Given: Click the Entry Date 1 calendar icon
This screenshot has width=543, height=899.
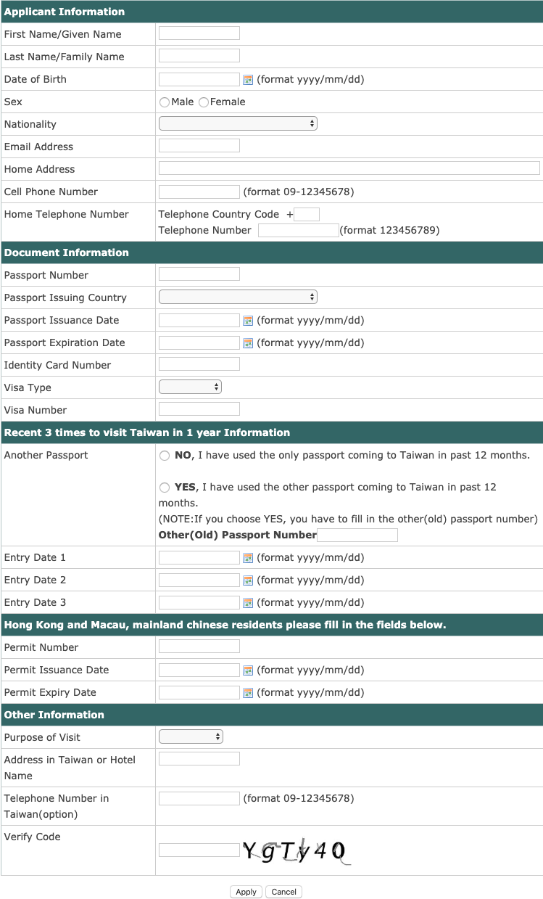Looking at the screenshot, I should 248,558.
